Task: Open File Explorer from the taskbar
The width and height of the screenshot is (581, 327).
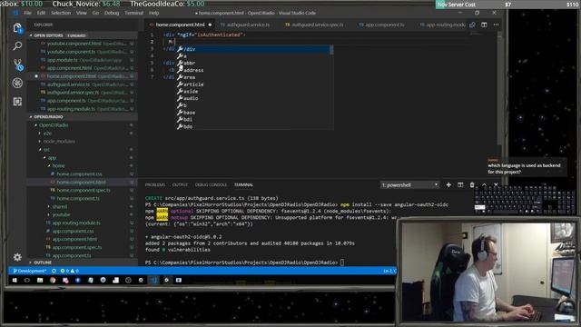Action: pos(40,281)
